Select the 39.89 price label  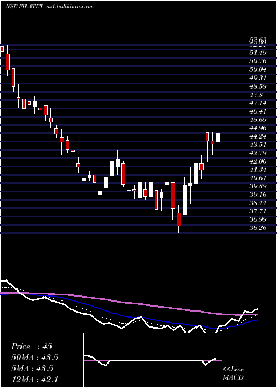point(258,186)
